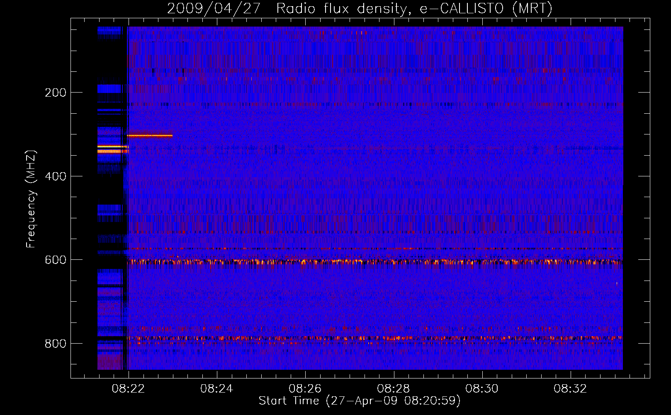Click the 'Start Time (27-Apr-09 08:20:59)' label
Screen dimensions: 671x415
(x=360, y=401)
